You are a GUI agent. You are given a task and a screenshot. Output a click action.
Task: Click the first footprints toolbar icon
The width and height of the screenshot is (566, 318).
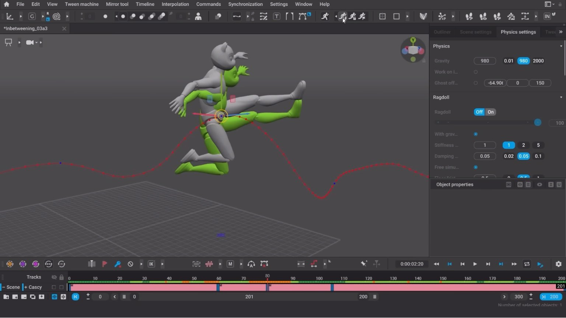(x=469, y=17)
